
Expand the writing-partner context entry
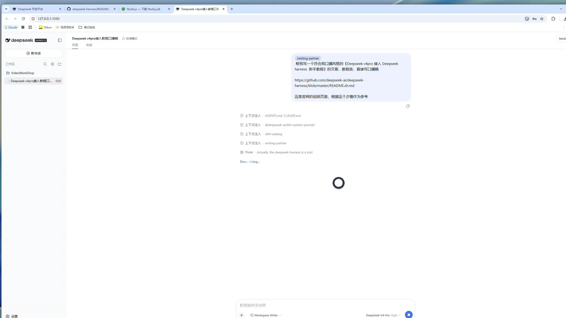click(x=263, y=143)
